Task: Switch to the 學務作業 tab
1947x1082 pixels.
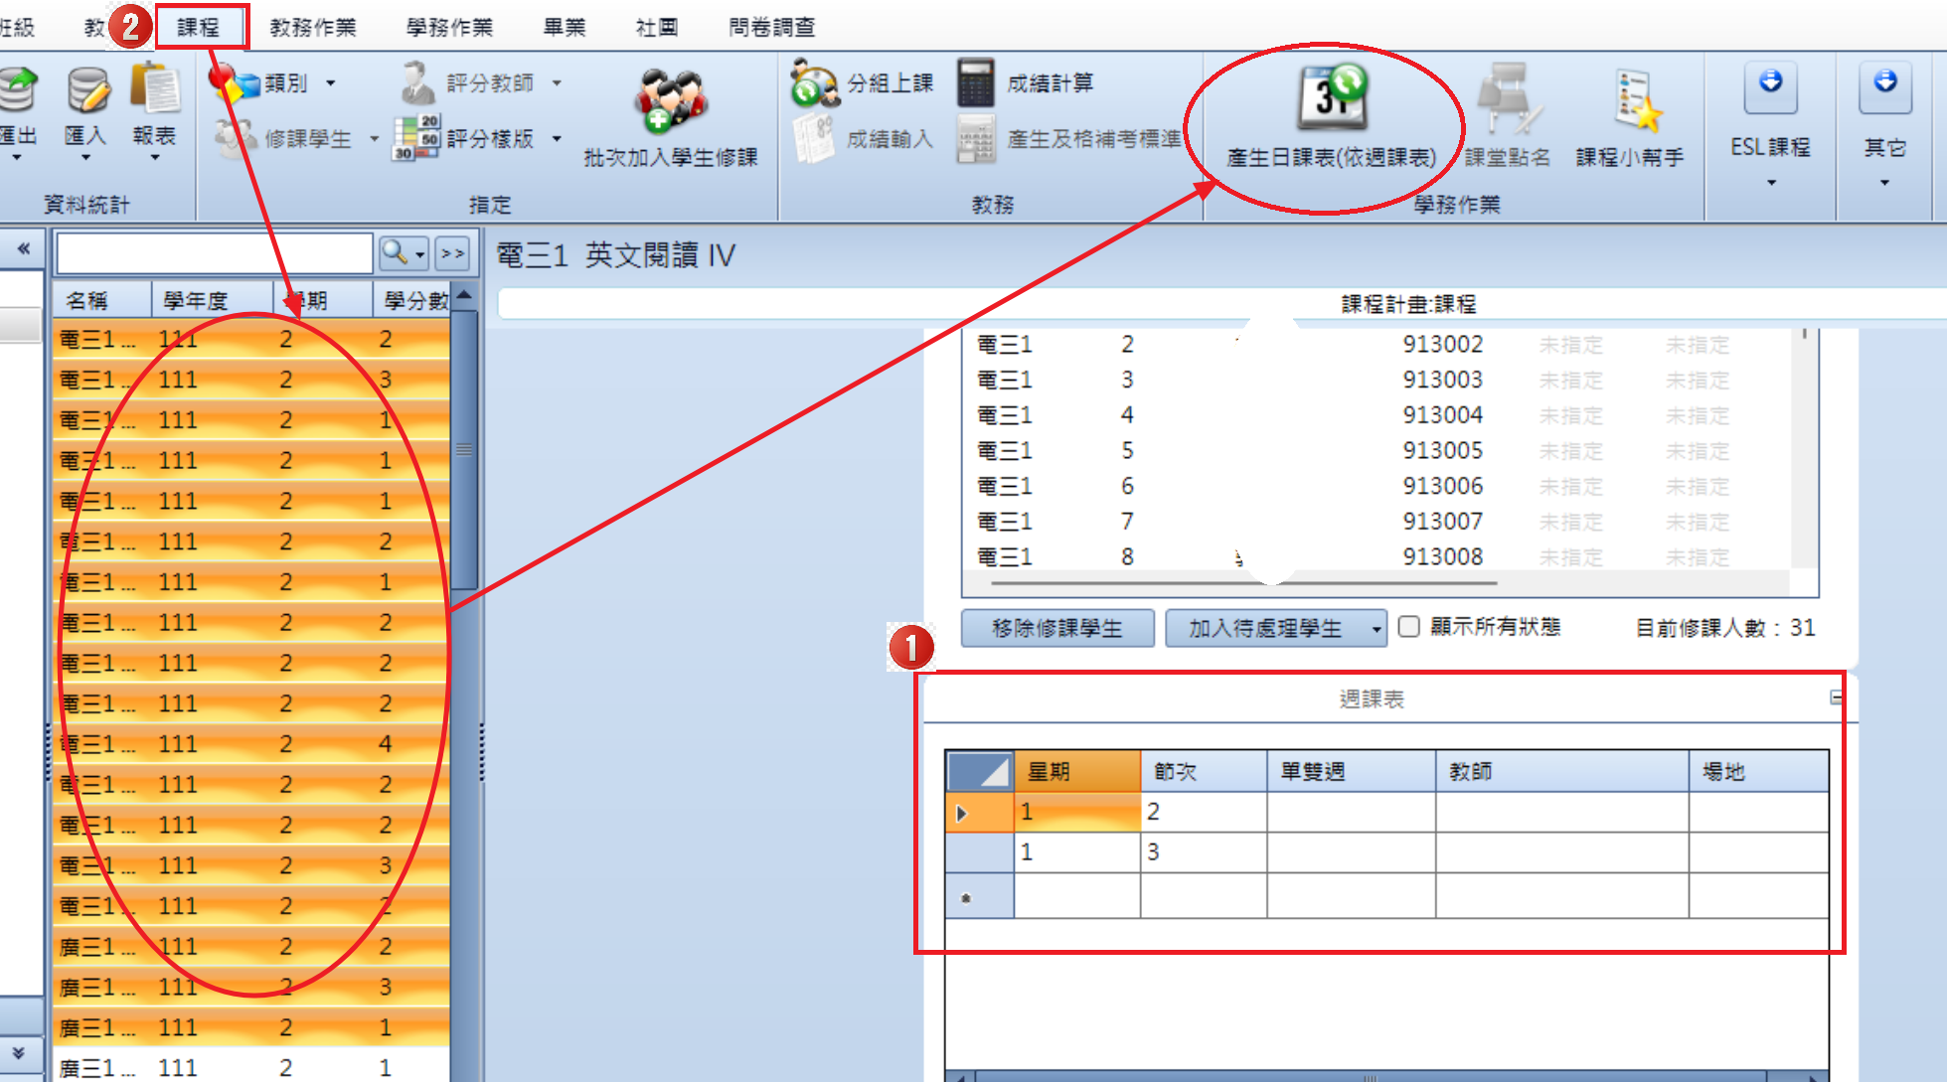Action: click(449, 28)
